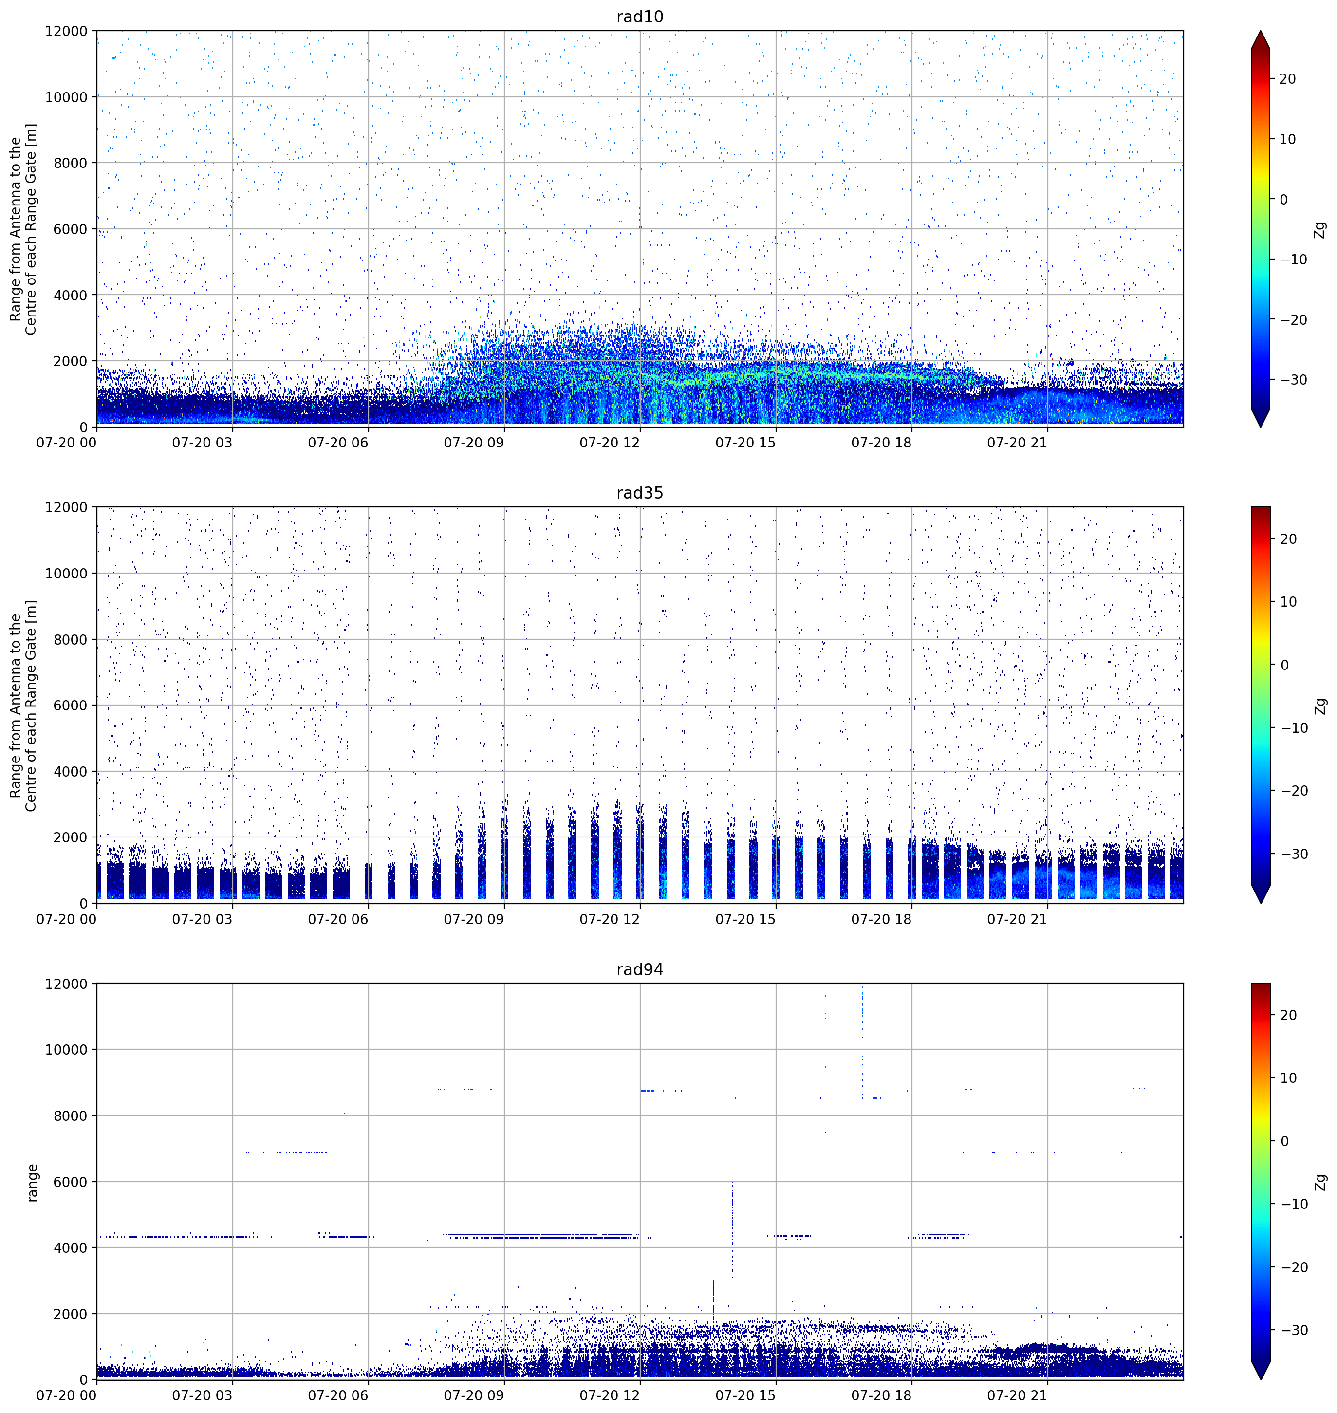Click the 07-20 00 tick under rad10

point(66,443)
